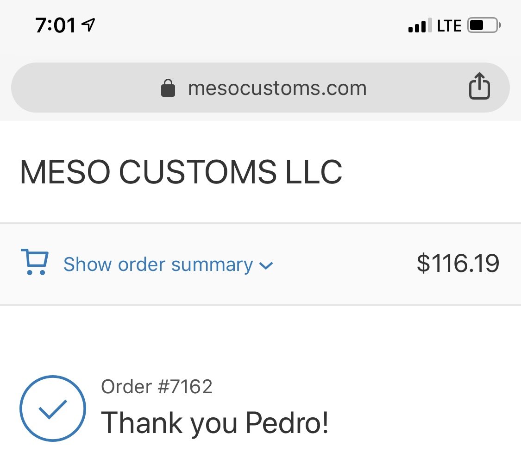
Task: Tap the $116.19 order total
Action: pyautogui.click(x=458, y=263)
